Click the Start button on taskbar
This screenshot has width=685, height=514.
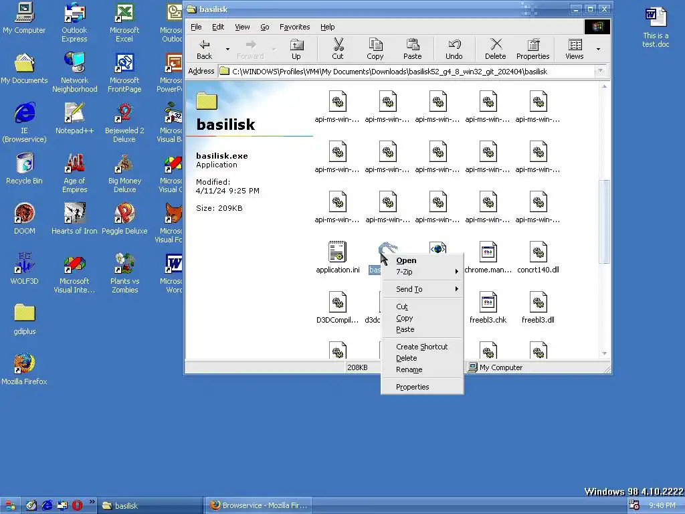[9, 506]
